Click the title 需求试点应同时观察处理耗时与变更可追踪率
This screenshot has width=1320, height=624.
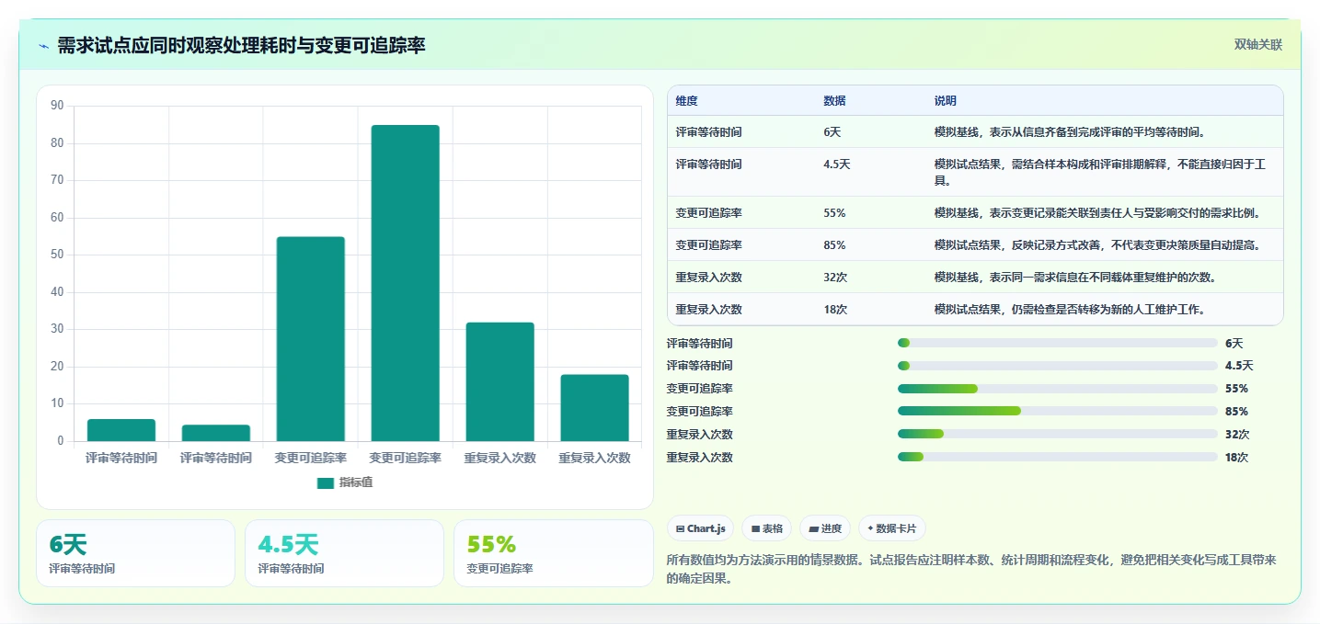tap(241, 46)
